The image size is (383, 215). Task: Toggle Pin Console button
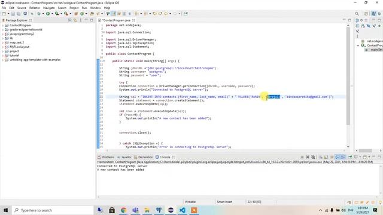350,157
